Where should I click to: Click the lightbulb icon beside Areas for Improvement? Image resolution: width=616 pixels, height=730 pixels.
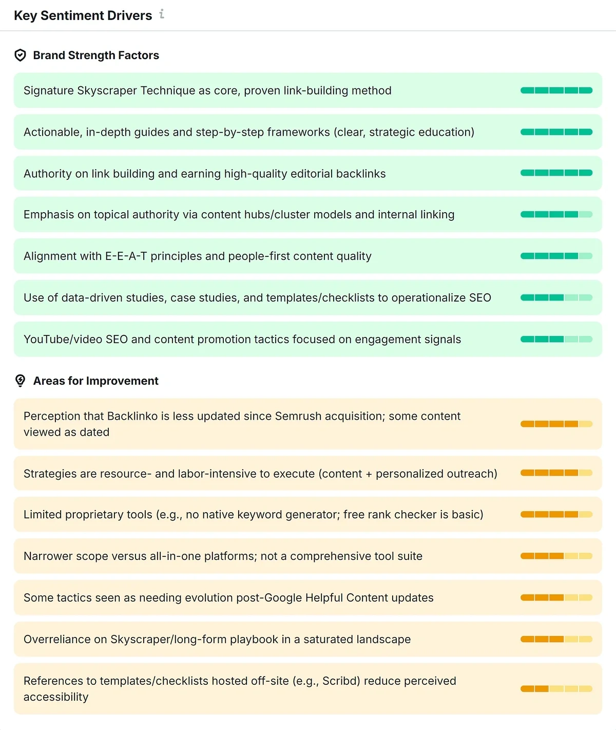[x=20, y=381]
